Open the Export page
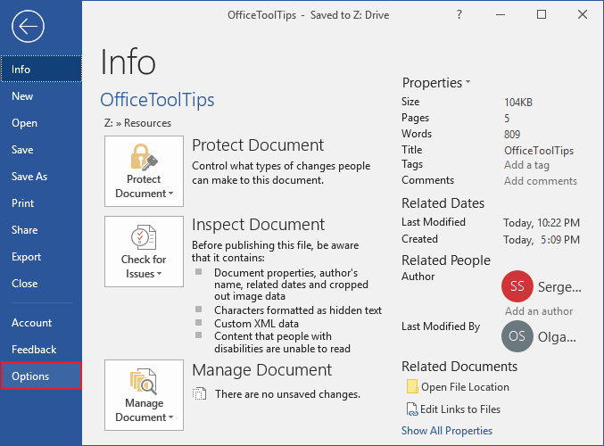 point(41,257)
